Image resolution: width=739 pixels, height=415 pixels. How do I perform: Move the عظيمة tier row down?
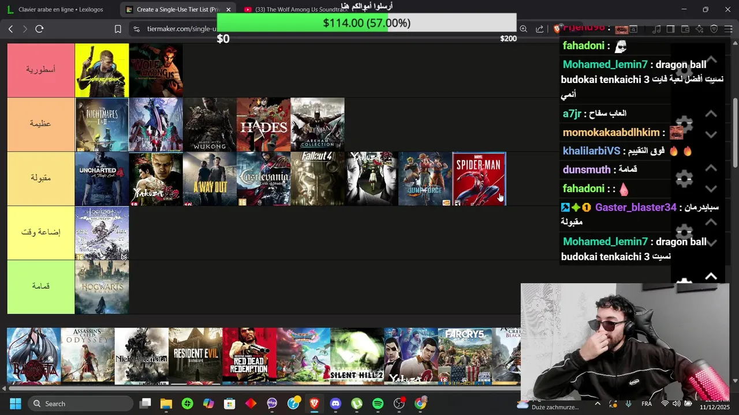tap(711, 134)
